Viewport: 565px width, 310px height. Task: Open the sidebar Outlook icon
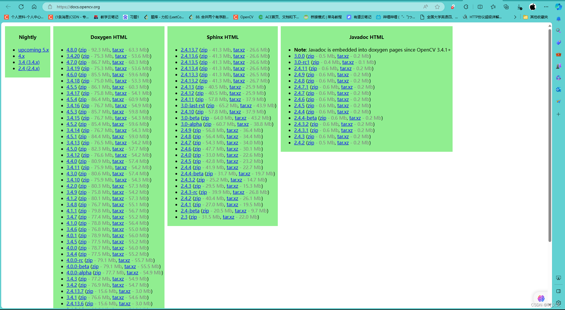pos(559,90)
